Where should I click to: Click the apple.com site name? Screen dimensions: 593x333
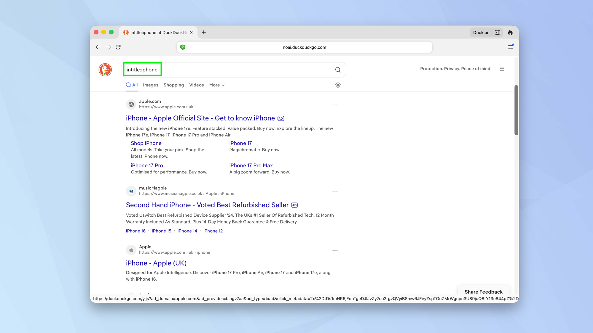point(150,101)
